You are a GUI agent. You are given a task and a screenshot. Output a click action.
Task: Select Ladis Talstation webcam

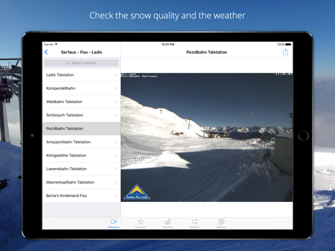81,75
